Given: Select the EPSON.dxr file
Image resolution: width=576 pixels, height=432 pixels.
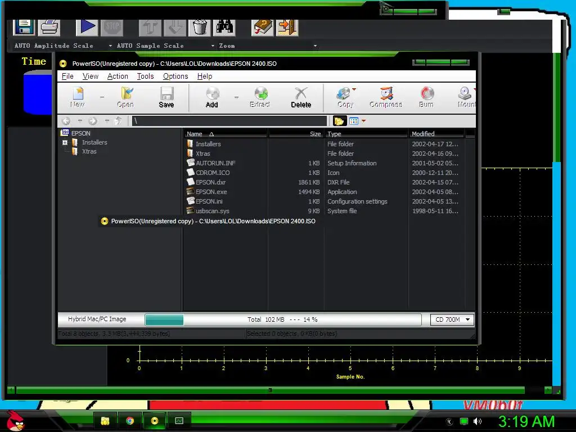Looking at the screenshot, I should coord(211,182).
